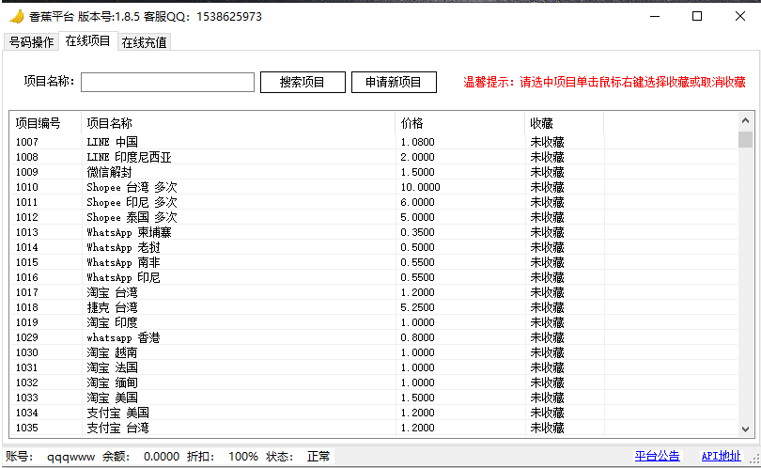The image size is (761, 468).
Task: Select 支付宝 台湾 project row
Action: 374,428
